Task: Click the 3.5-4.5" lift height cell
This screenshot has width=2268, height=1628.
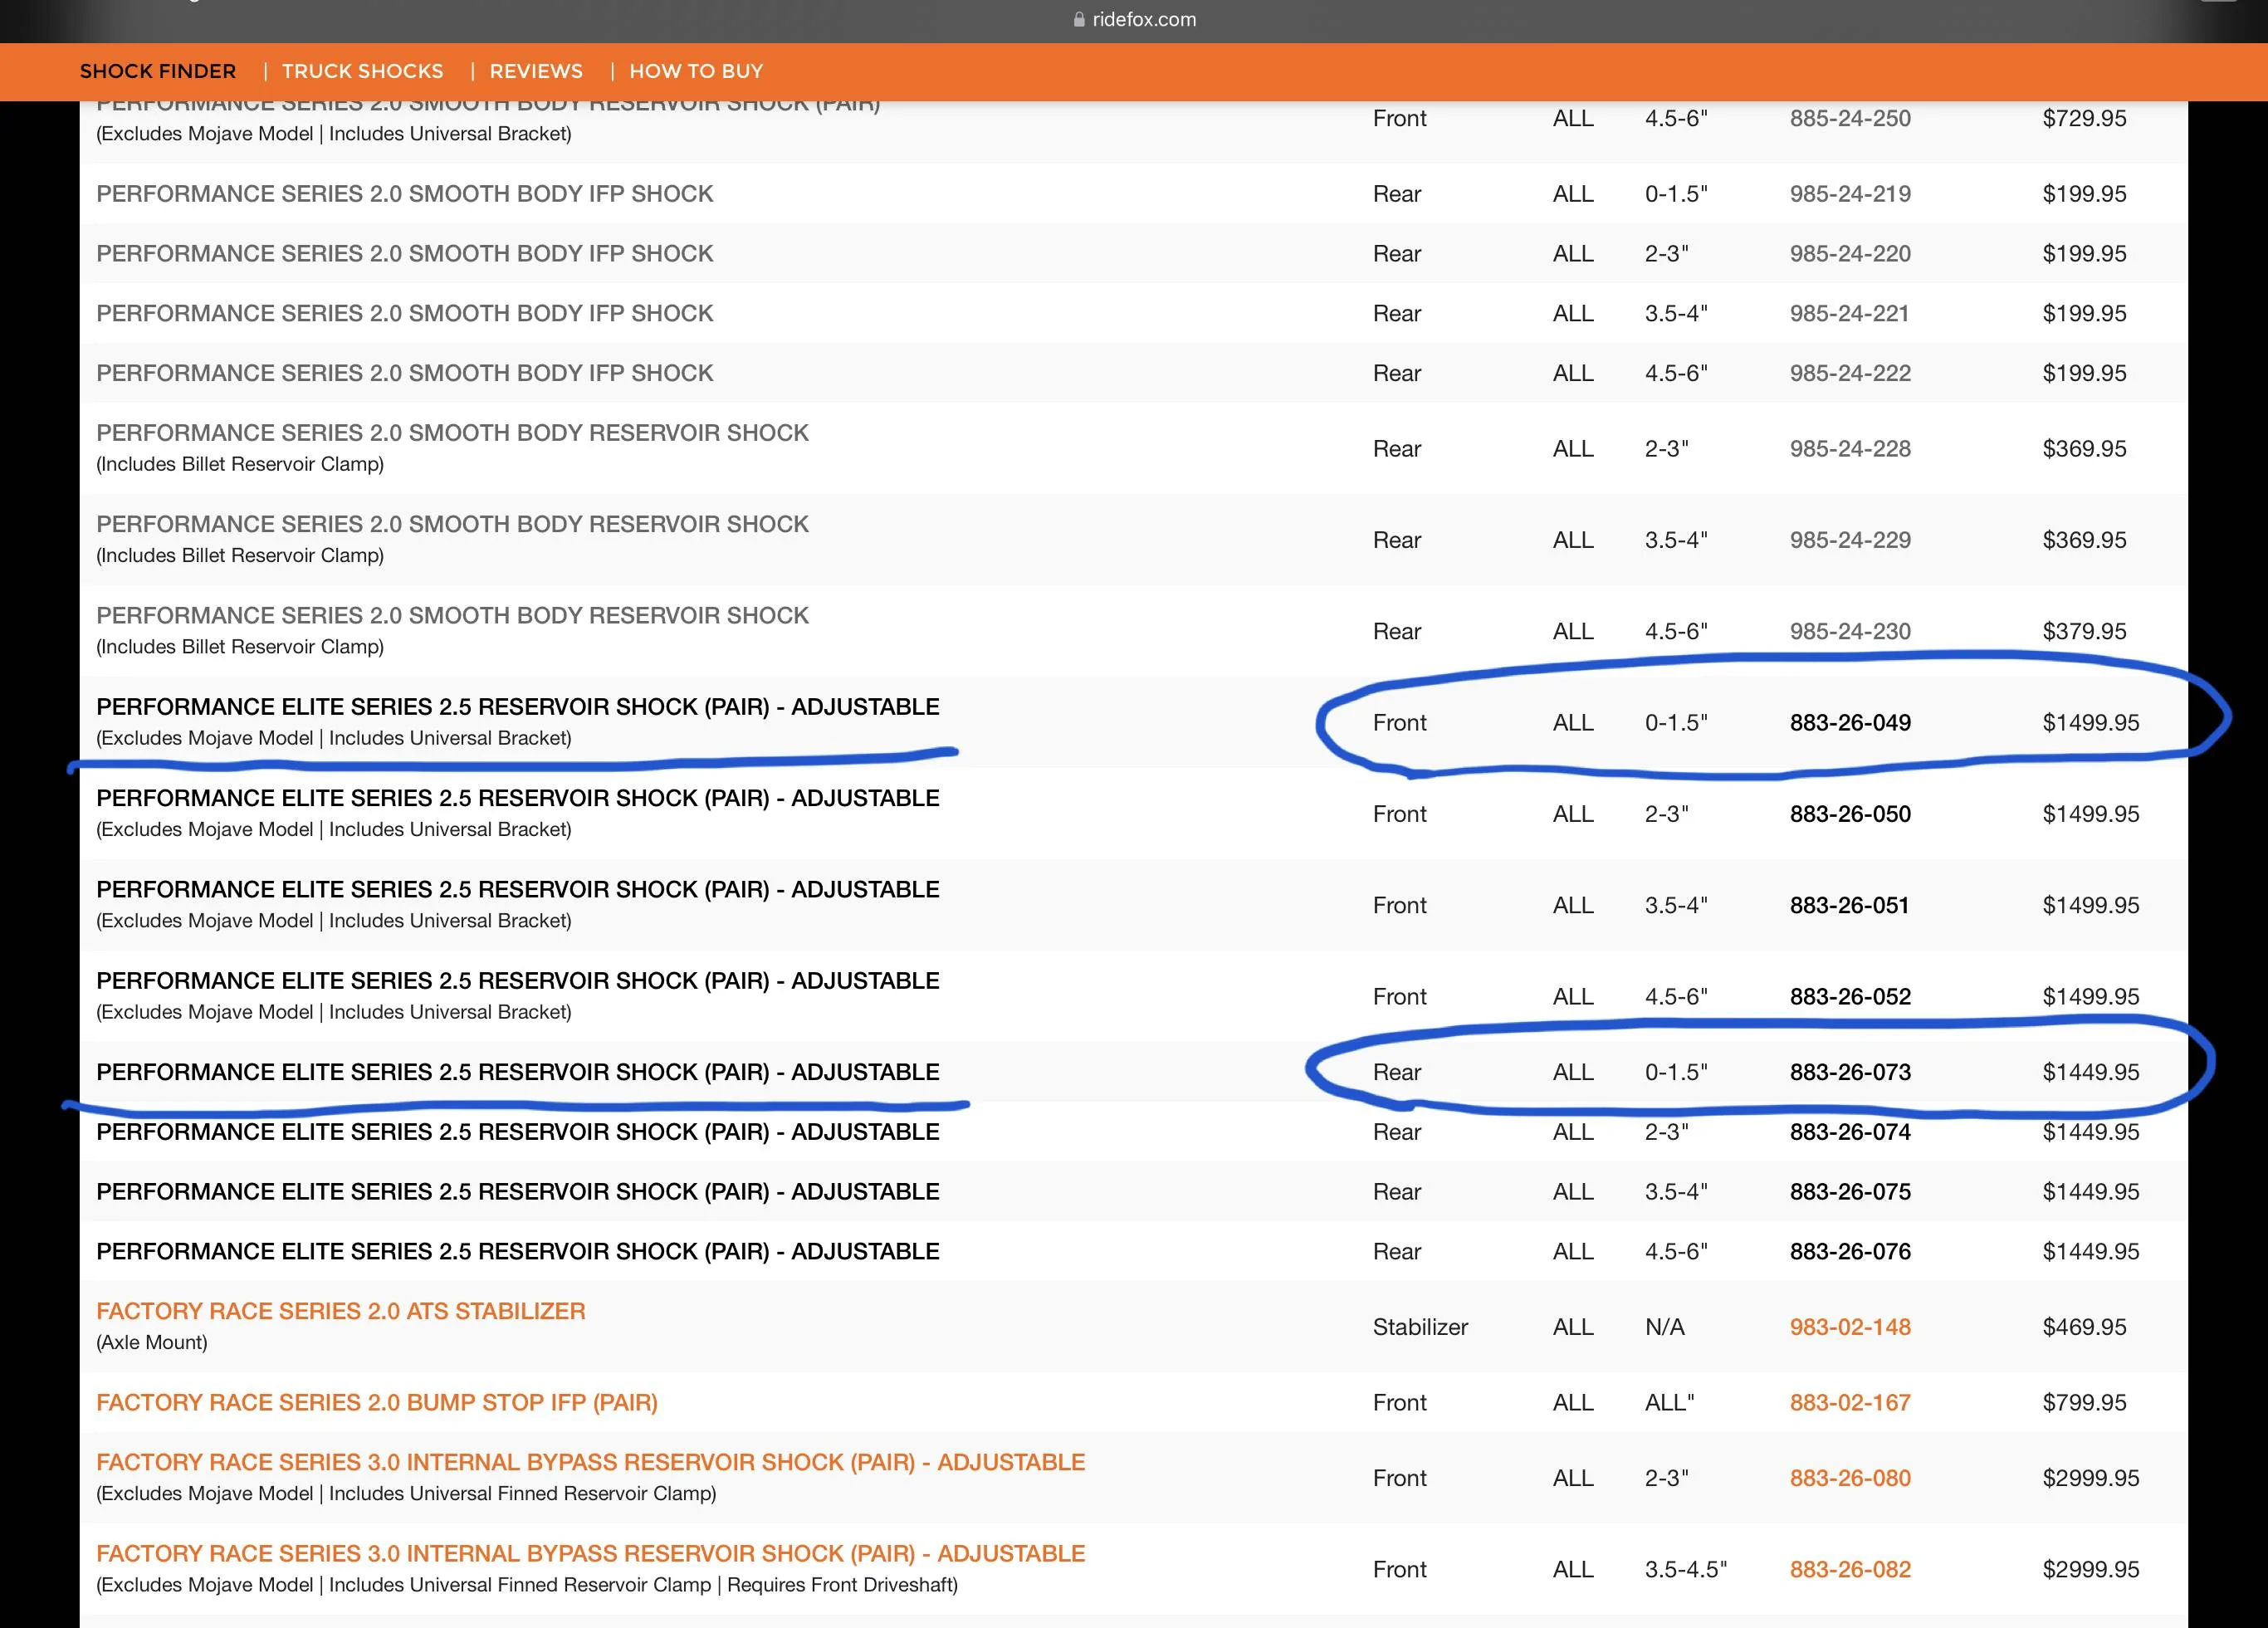Action: pyautogui.click(x=1686, y=1569)
